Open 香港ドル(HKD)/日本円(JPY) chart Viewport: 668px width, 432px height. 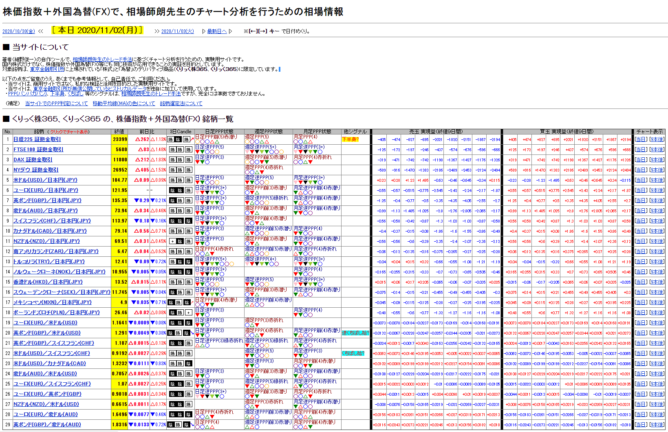point(48,282)
